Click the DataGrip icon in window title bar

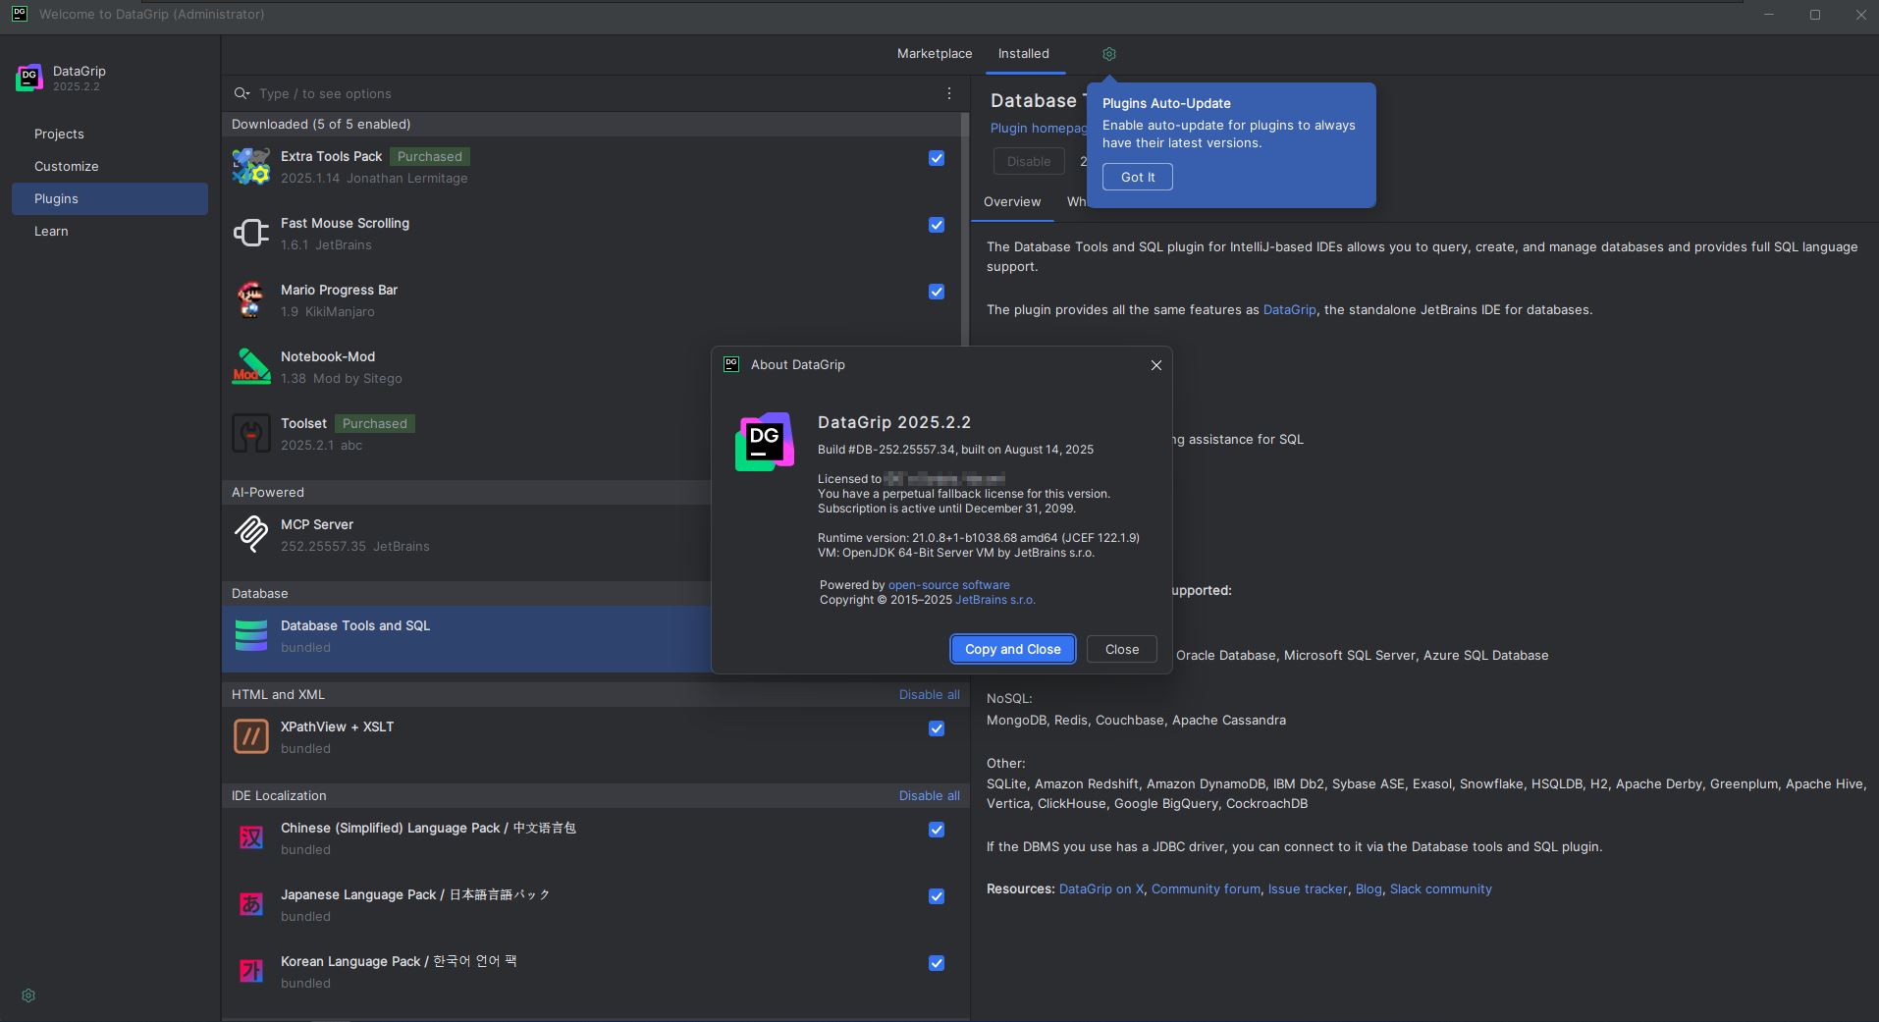tap(20, 14)
